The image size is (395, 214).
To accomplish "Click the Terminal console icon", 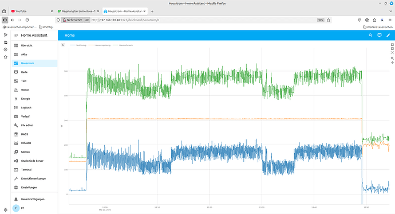I will point(16,170).
